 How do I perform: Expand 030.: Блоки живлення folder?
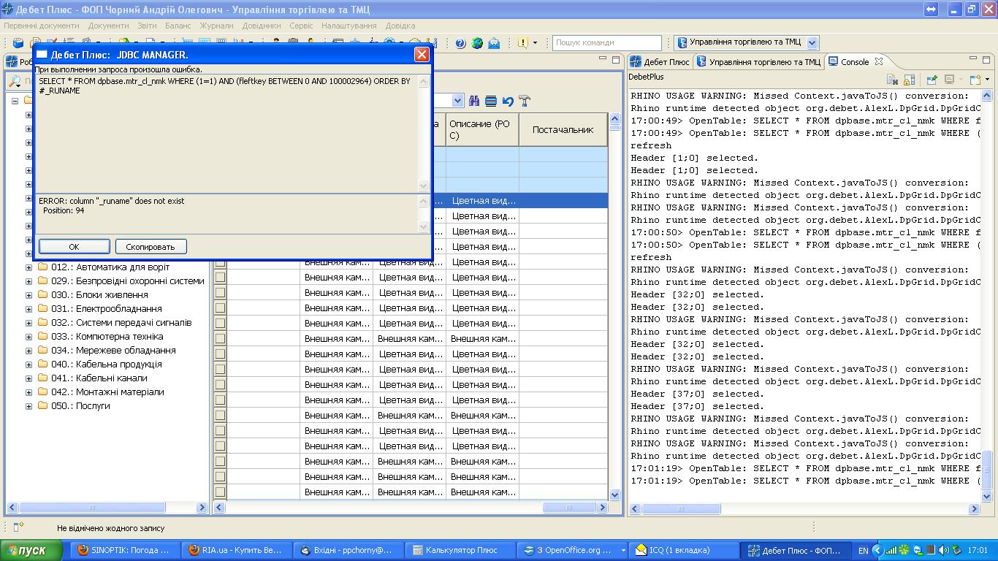[x=28, y=295]
